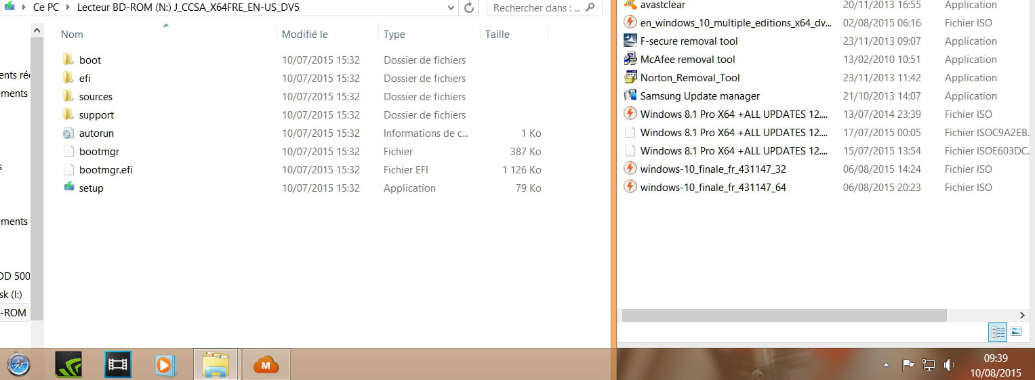Select the sk (I:) drive in navigation pane
Image resolution: width=1035 pixels, height=380 pixels.
12,294
